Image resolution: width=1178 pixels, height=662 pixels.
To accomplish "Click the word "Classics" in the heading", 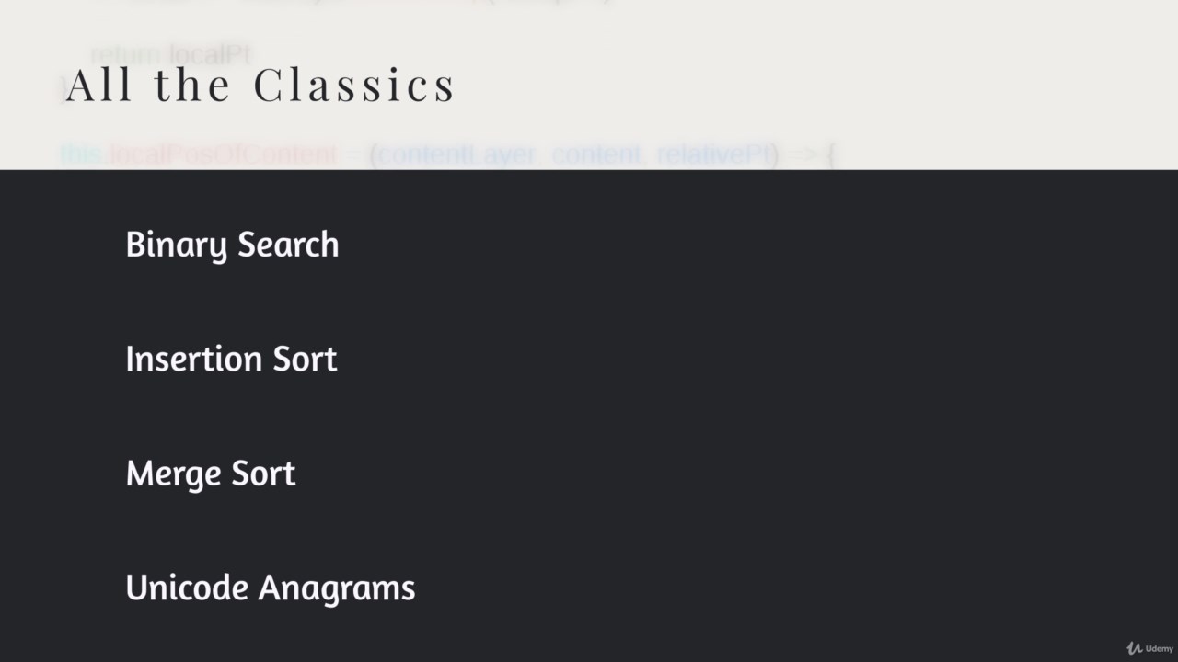I will click(354, 86).
